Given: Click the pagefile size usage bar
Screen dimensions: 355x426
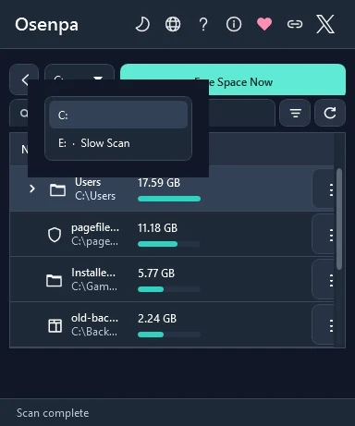Looking at the screenshot, I should [169, 244].
